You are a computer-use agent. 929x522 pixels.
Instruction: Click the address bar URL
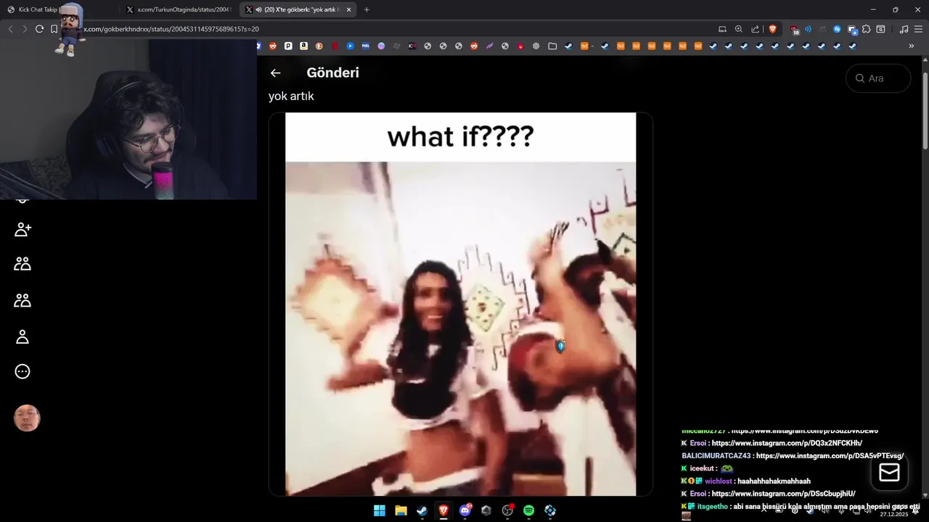tap(171, 29)
